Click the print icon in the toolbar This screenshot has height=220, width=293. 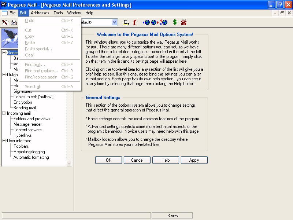pyautogui.click(x=126, y=22)
